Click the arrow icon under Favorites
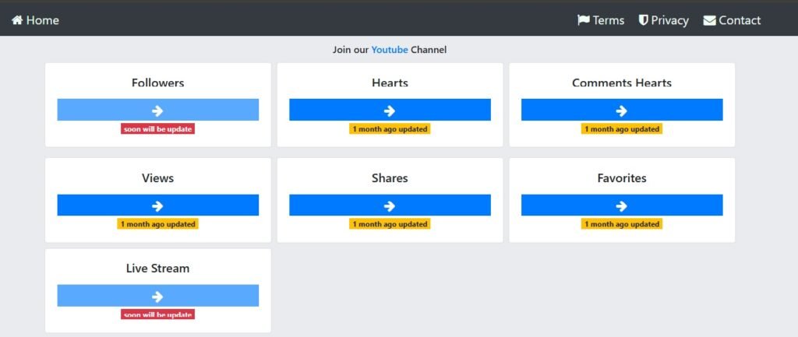 (622, 205)
